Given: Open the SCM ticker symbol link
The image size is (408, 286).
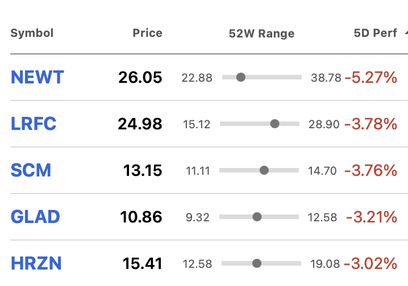Looking at the screenshot, I should tap(31, 170).
